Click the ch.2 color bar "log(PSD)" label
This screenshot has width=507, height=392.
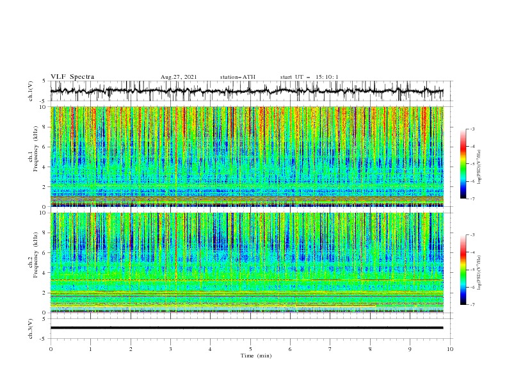(479, 273)
